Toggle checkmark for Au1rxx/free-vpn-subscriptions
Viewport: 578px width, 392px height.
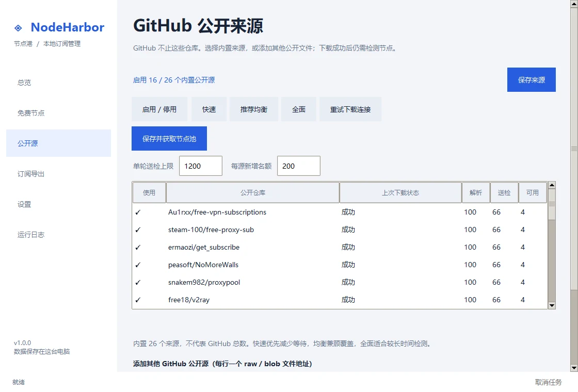(x=138, y=212)
